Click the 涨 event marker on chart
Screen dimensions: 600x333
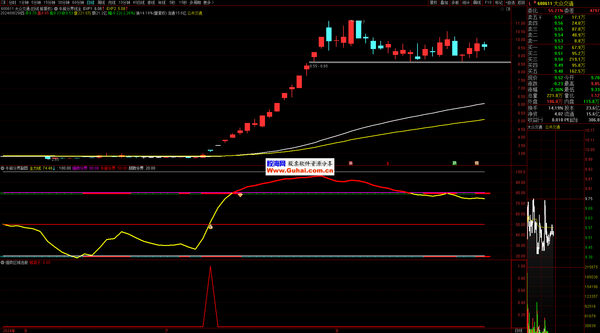point(351,163)
